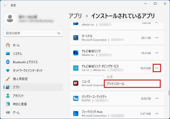Click the アカウント person icon
Screen dimensions: 170x119
8,96
